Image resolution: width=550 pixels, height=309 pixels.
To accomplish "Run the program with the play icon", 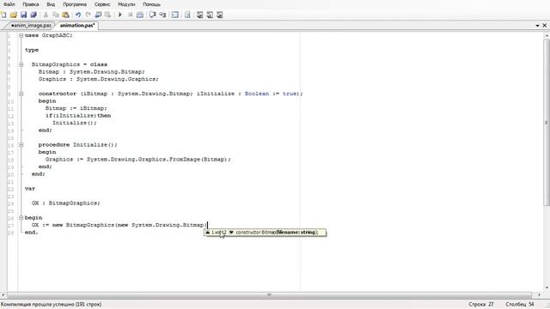I will 120,15.
